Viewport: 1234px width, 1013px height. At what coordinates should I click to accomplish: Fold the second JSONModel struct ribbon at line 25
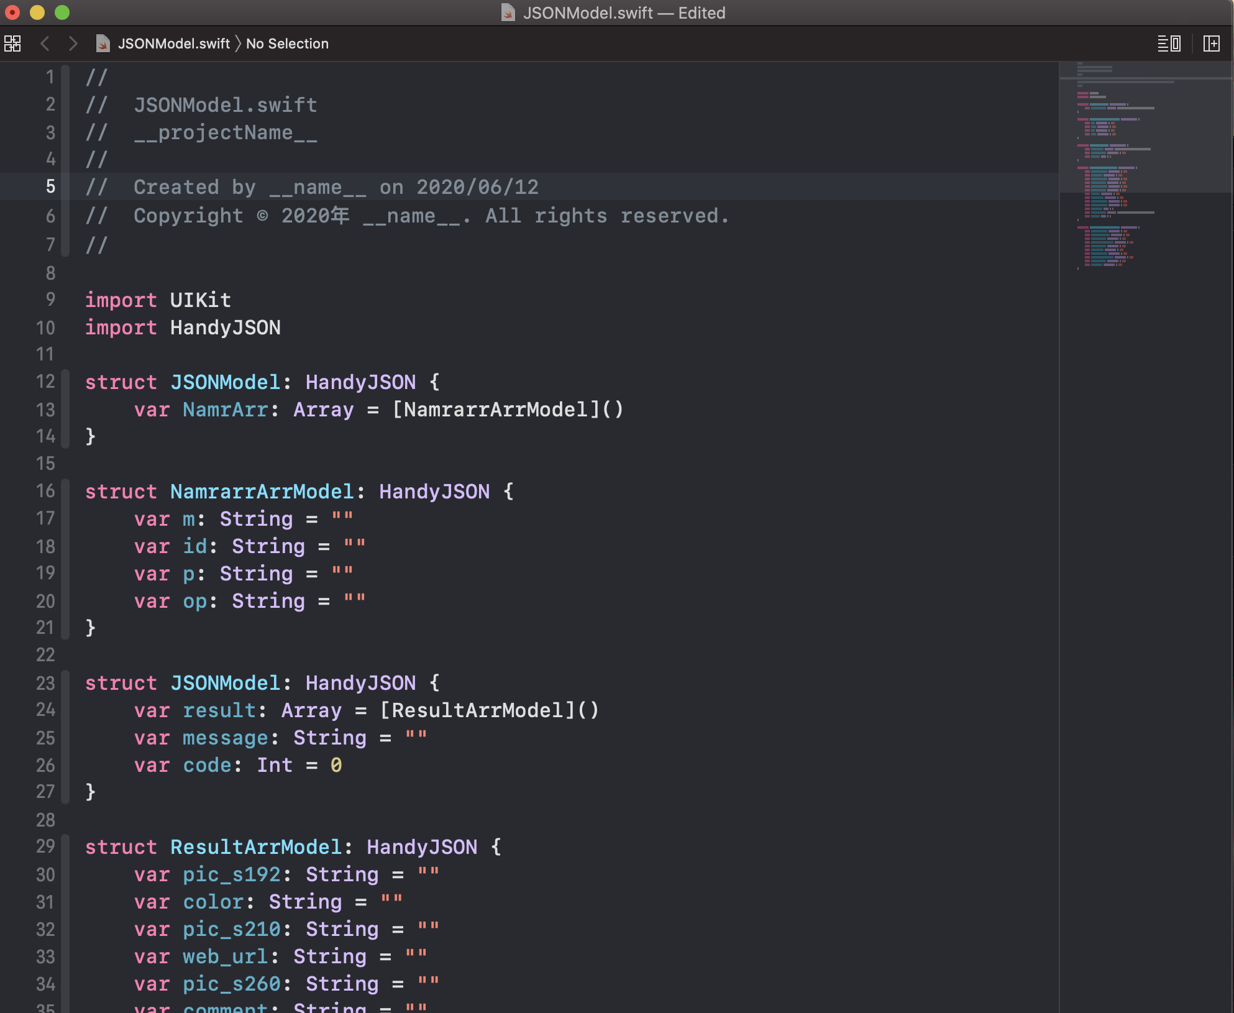(66, 737)
